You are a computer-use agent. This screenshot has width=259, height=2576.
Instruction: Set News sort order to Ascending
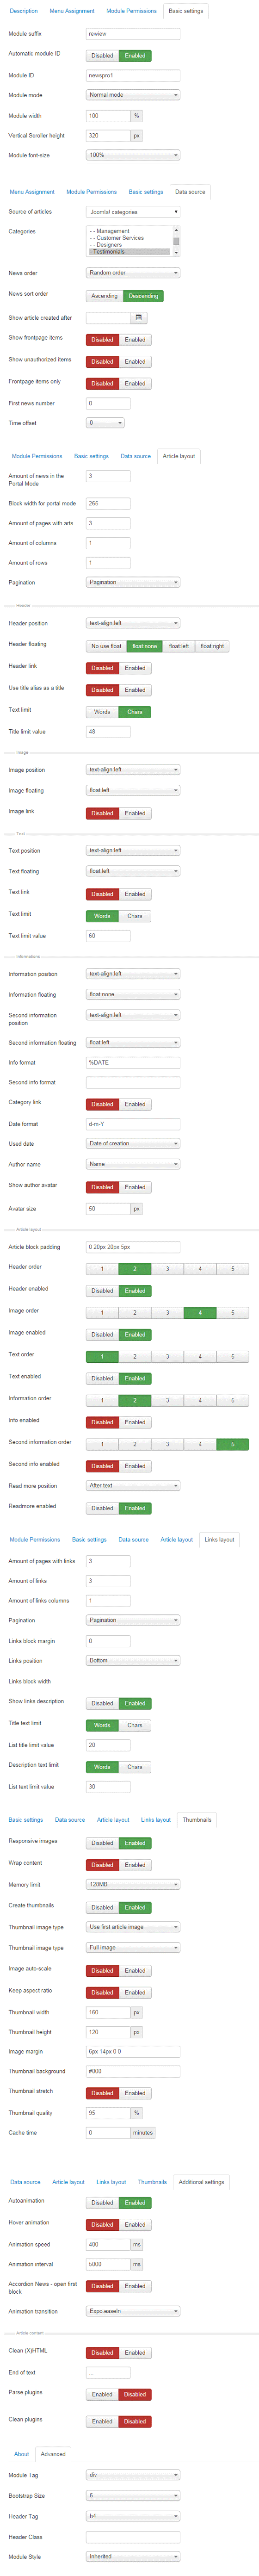(104, 296)
